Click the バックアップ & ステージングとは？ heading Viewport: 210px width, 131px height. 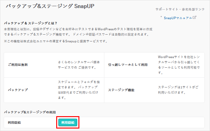[x=30, y=23]
